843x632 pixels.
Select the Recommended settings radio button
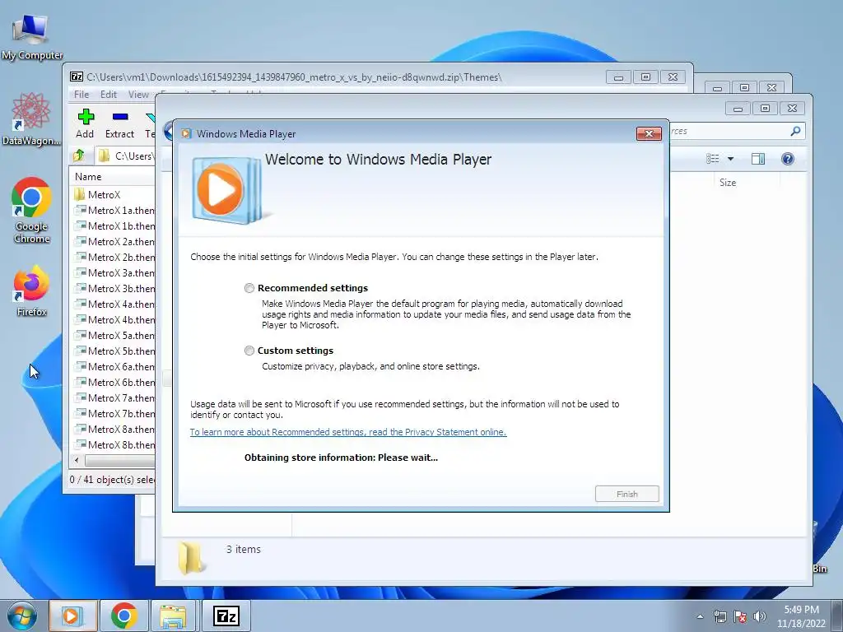coord(249,288)
